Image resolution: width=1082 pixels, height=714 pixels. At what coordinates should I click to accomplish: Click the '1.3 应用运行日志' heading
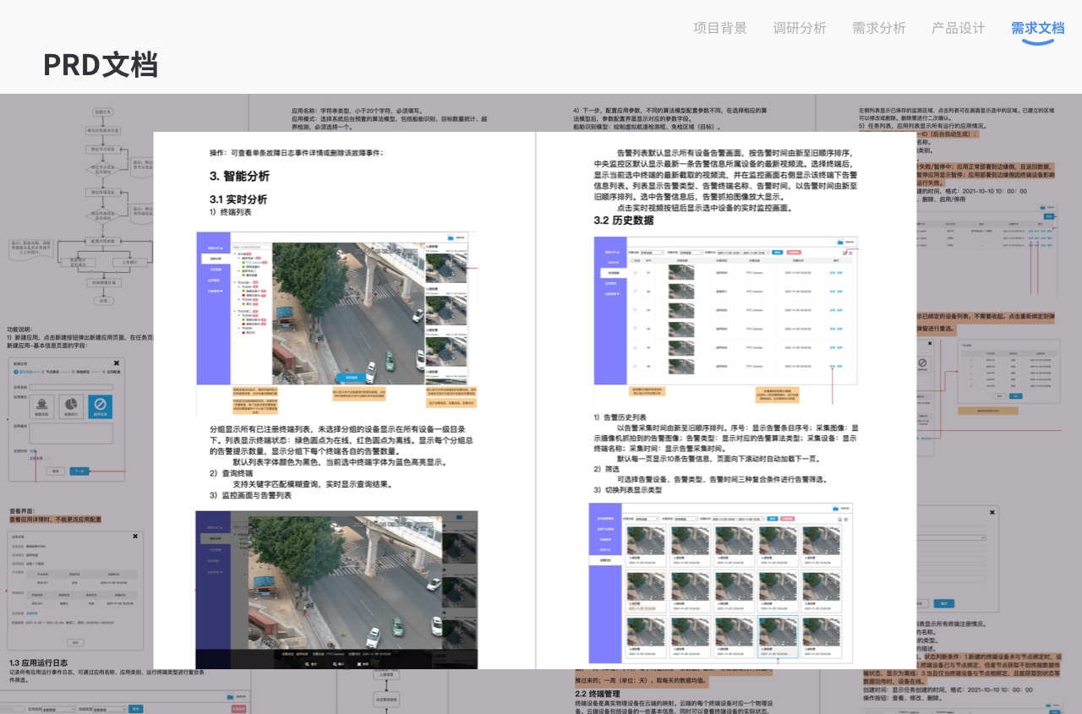[38, 663]
